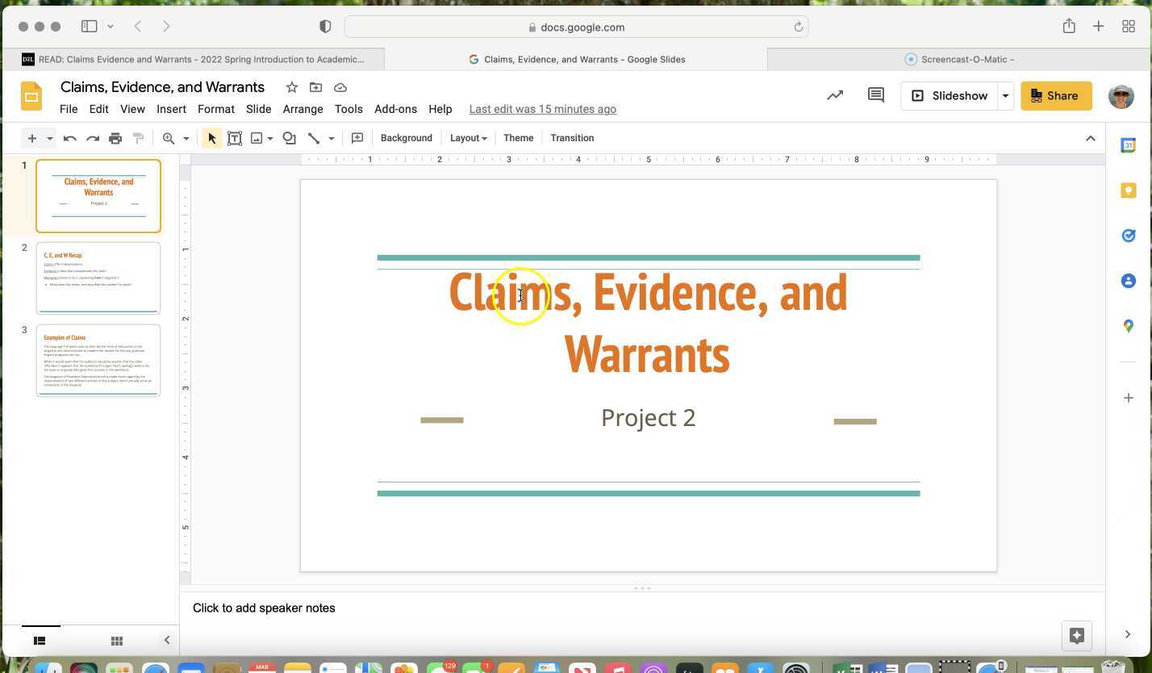The image size is (1152, 673).
Task: Select the Text box tool
Action: point(235,138)
